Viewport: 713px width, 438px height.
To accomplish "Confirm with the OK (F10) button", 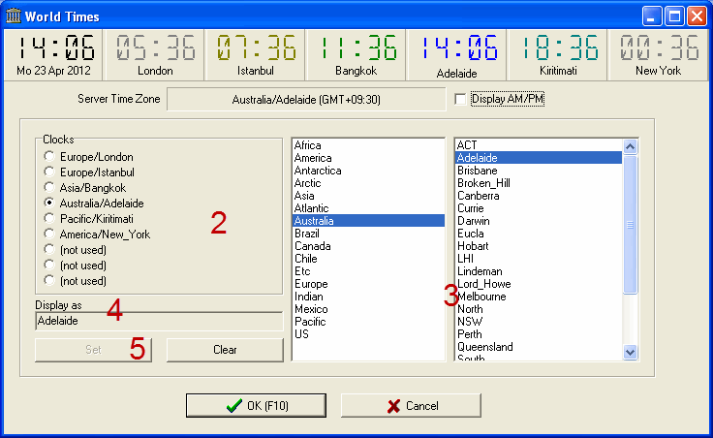I will click(x=256, y=405).
